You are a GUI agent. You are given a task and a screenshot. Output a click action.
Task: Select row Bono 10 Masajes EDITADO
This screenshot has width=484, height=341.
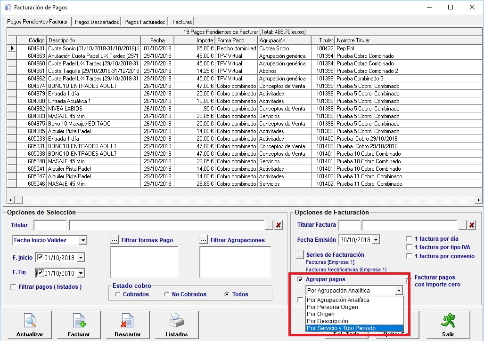pos(245,124)
